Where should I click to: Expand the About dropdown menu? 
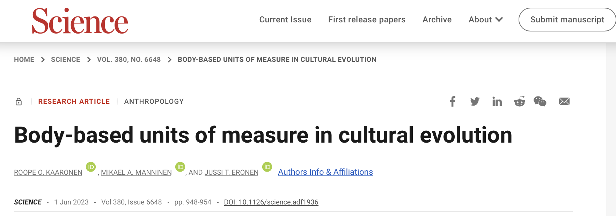[485, 20]
